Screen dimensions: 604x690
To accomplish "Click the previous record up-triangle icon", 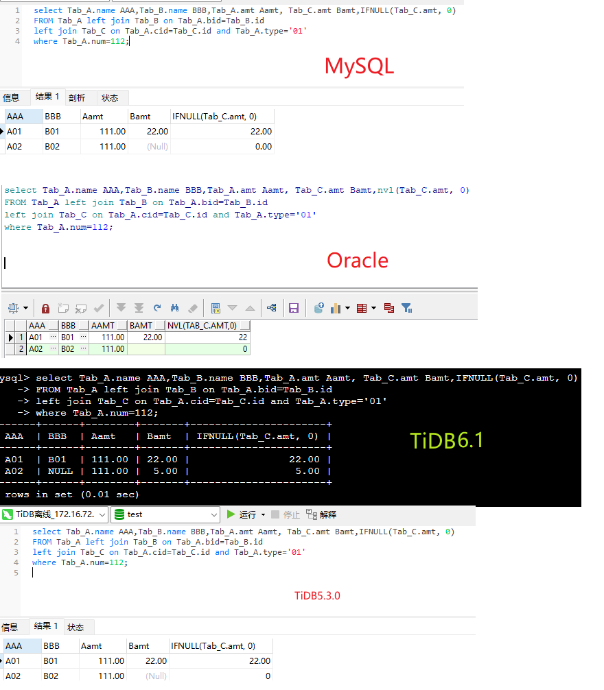I will 250,308.
